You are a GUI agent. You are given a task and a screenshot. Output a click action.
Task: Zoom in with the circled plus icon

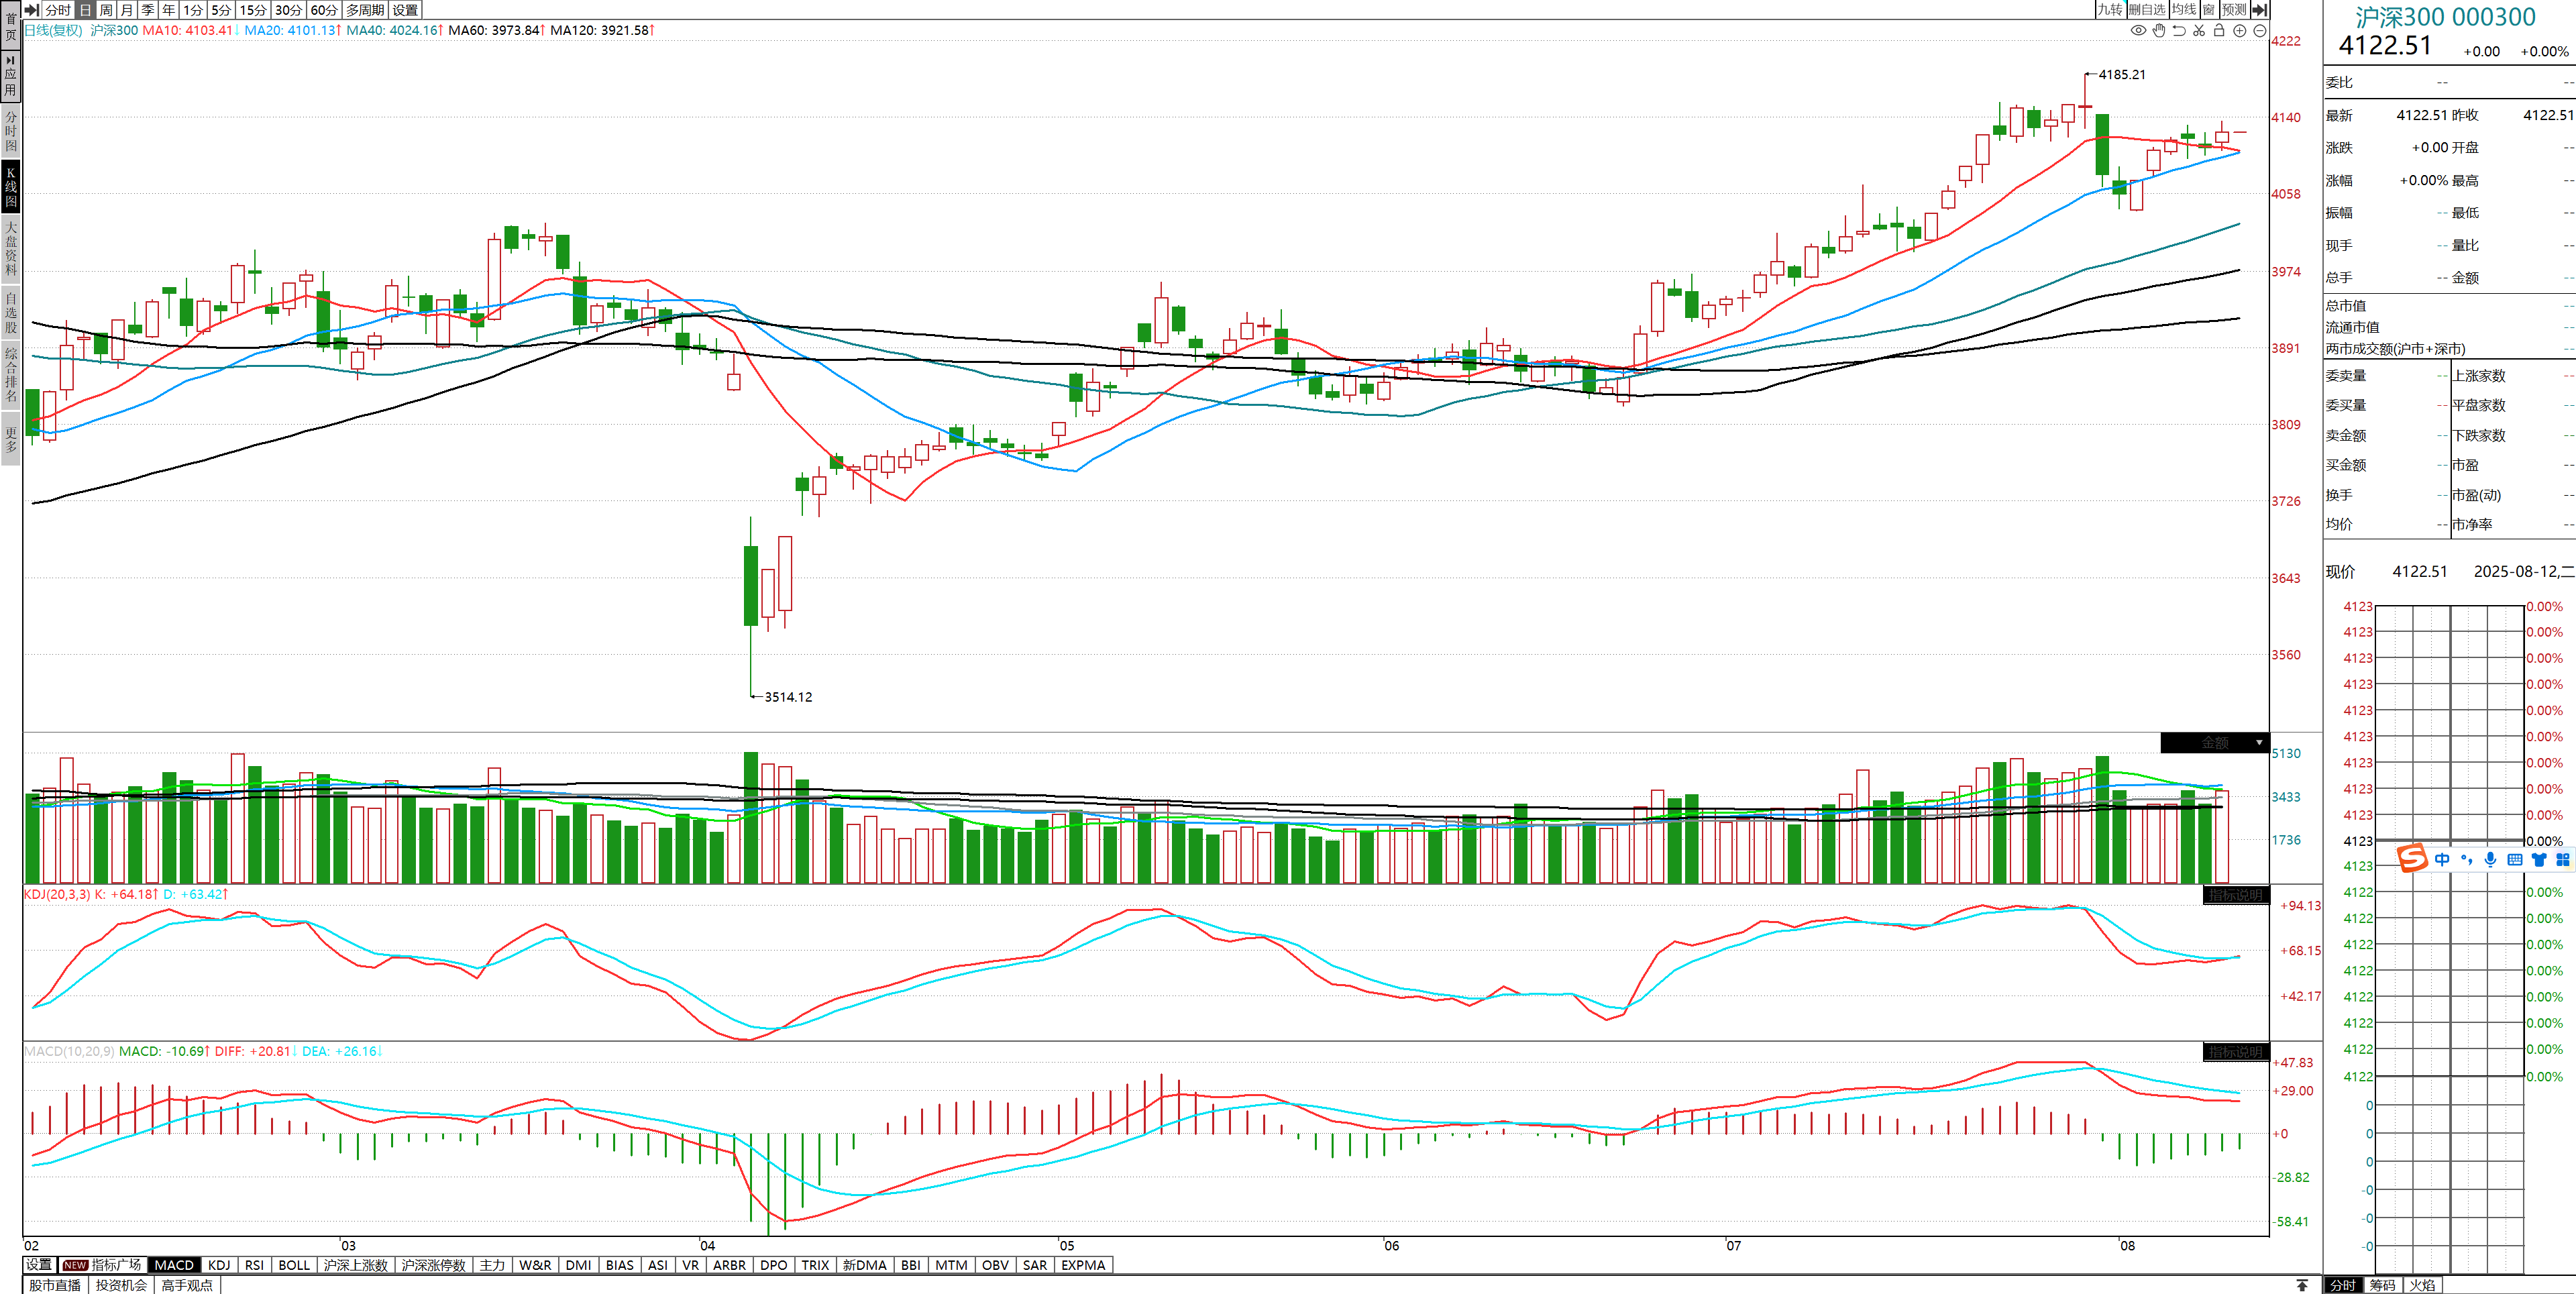[2240, 31]
